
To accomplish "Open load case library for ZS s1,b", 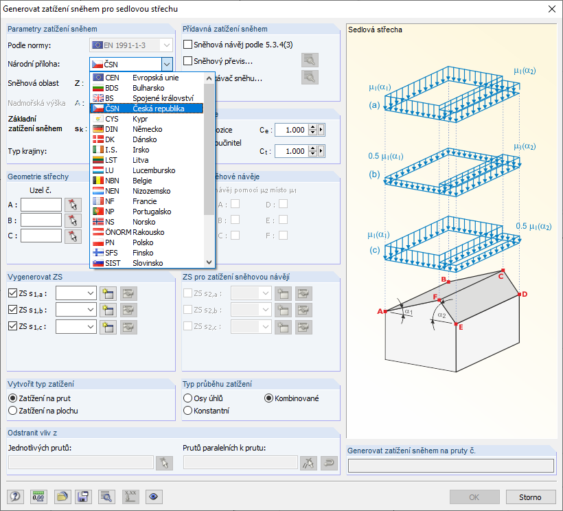I will [128, 310].
